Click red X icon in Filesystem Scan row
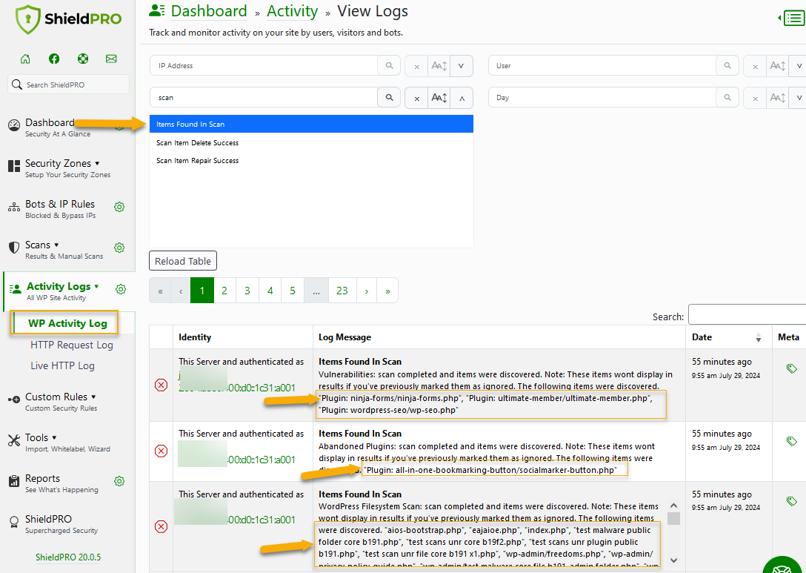Viewport: 806px width, 573px height. (x=161, y=526)
